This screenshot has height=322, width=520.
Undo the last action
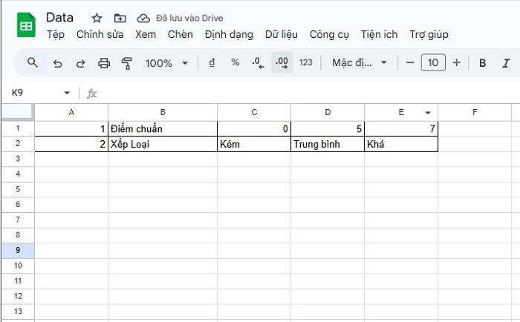click(57, 63)
